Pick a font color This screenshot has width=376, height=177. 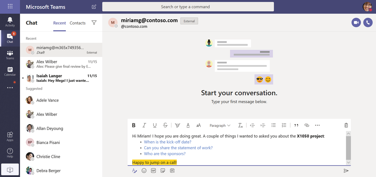click(x=188, y=125)
